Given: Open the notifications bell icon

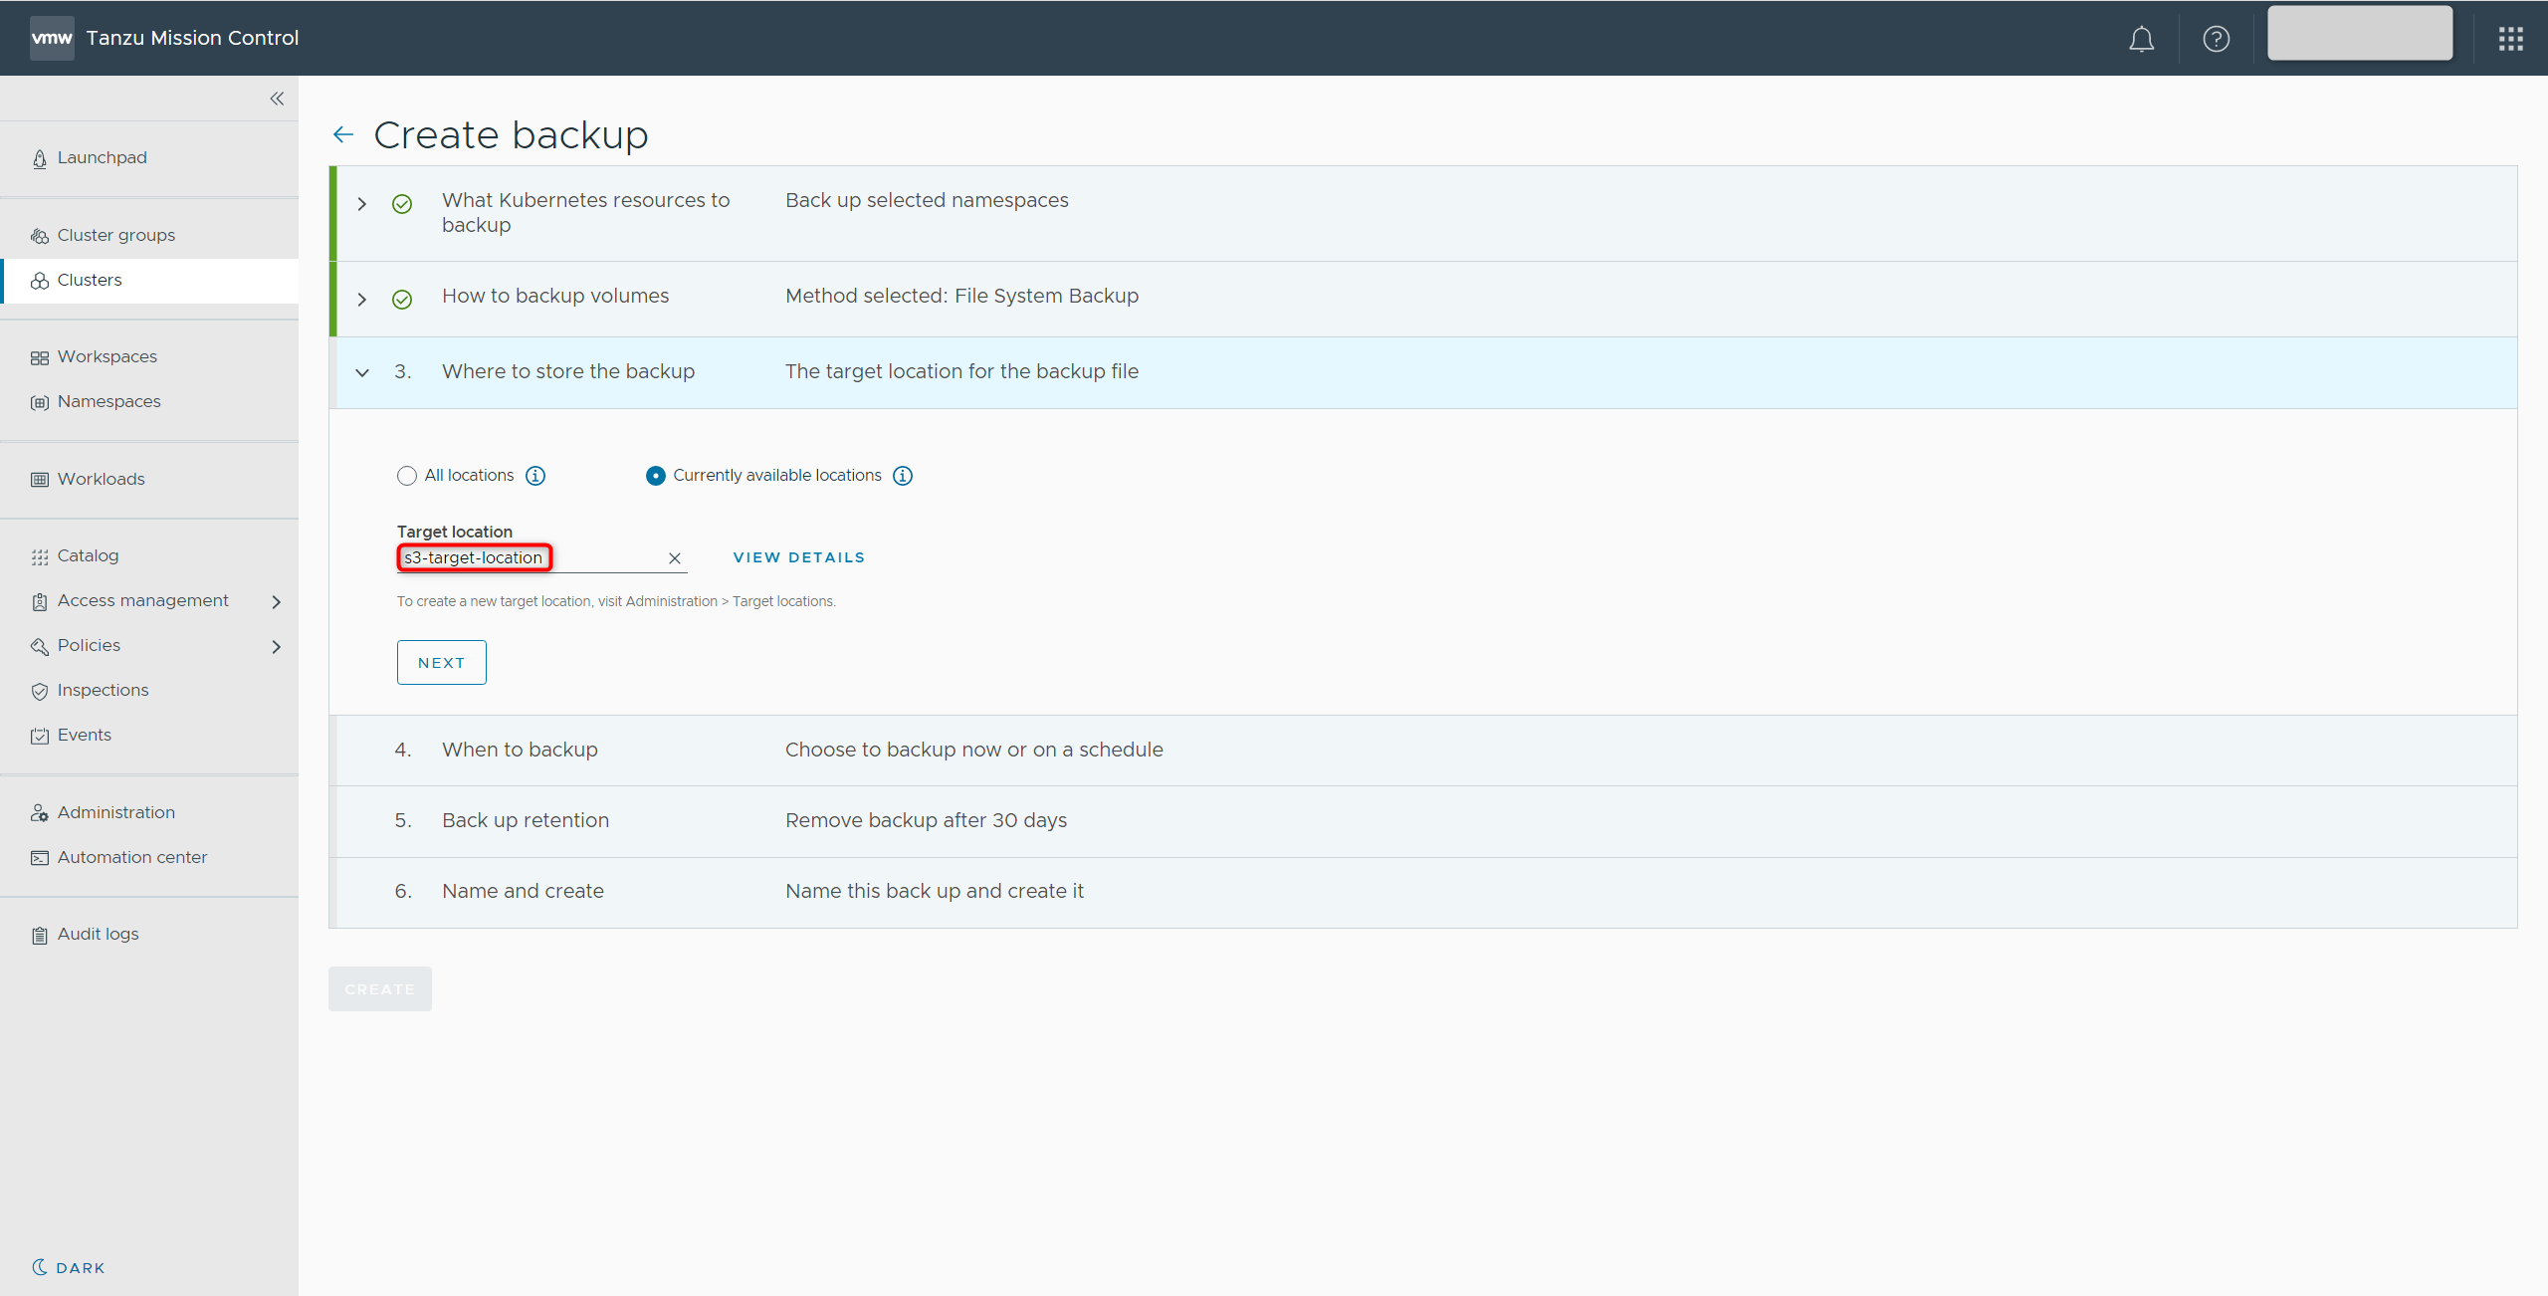Looking at the screenshot, I should [x=2141, y=39].
